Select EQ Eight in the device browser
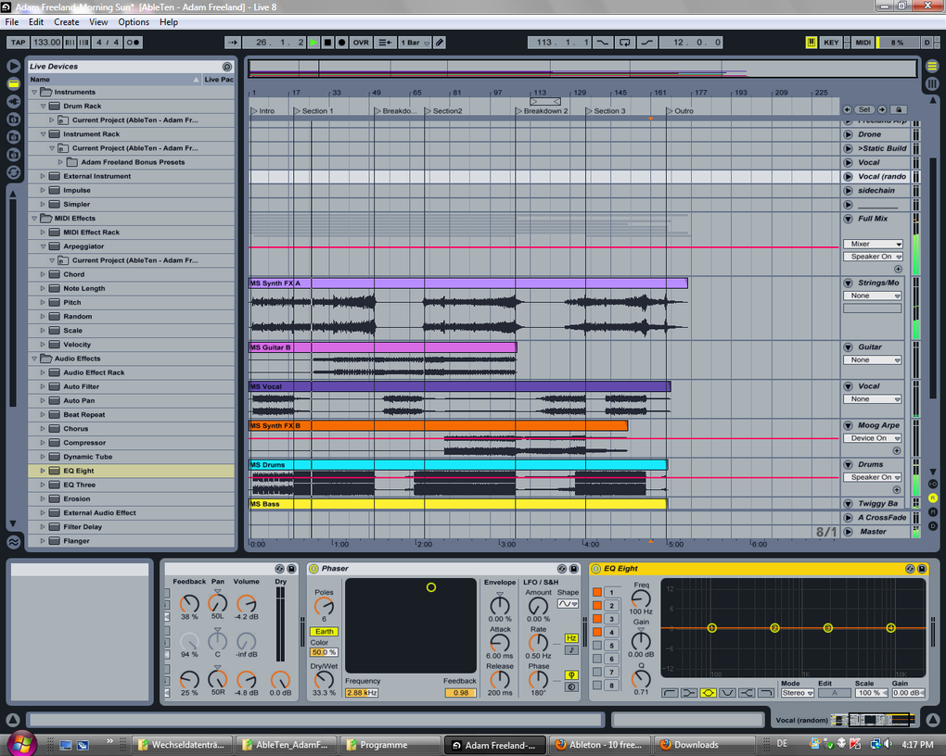Viewport: 946px width, 756px height. (x=79, y=471)
